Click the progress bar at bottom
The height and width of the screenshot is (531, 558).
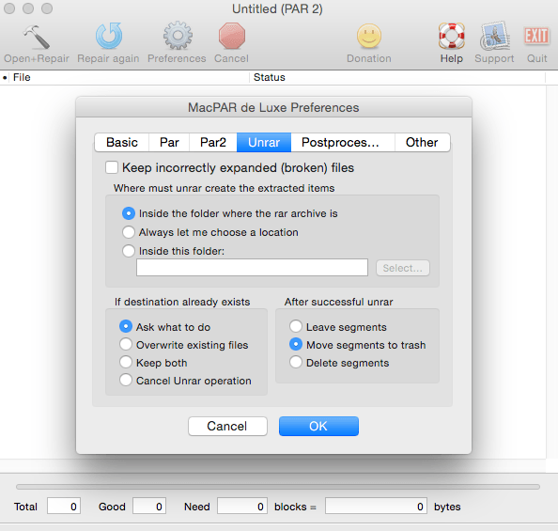click(x=278, y=487)
